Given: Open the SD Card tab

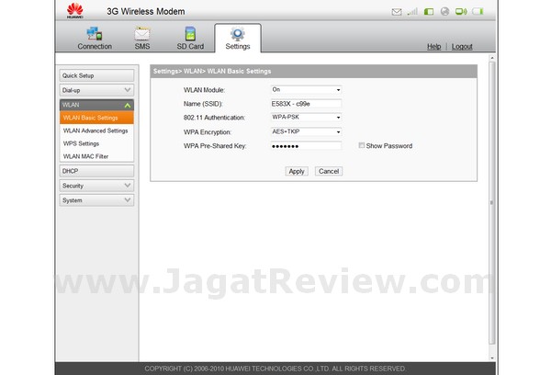Looking at the screenshot, I should [190, 39].
